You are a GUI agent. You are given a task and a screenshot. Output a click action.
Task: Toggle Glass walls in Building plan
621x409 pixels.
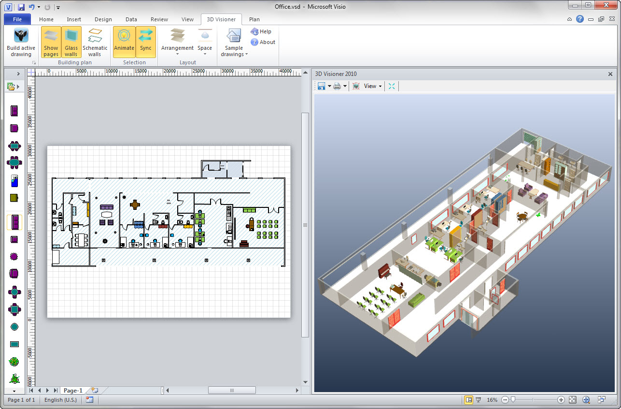(x=71, y=42)
